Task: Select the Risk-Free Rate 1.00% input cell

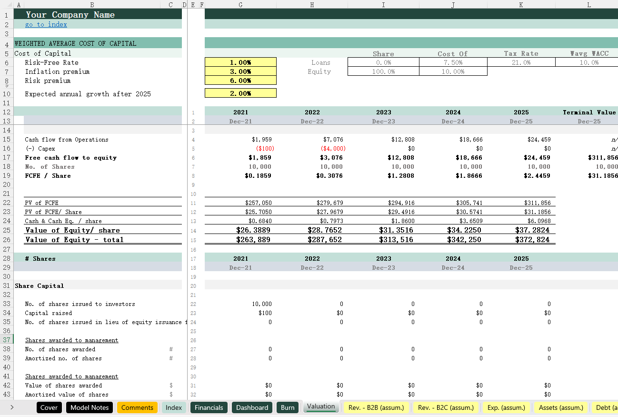Action: [240, 62]
